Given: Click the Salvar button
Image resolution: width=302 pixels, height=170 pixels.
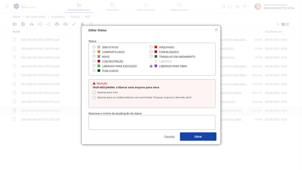Looking at the screenshot, I should pyautogui.click(x=198, y=137).
